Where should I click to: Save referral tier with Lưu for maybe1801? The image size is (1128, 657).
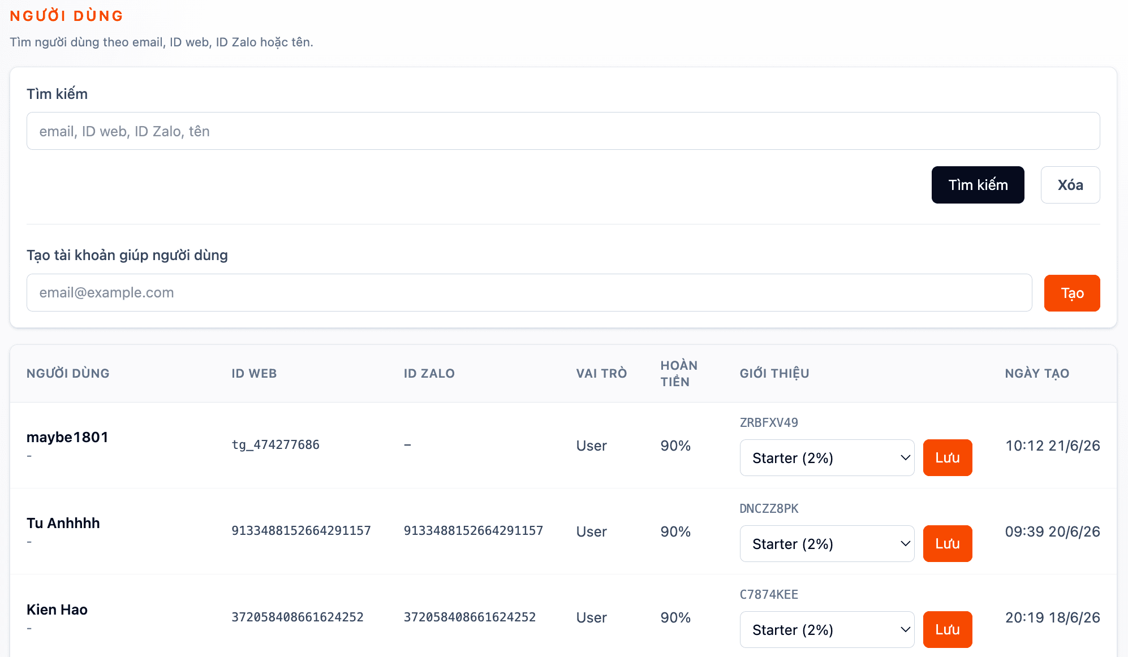coord(947,458)
